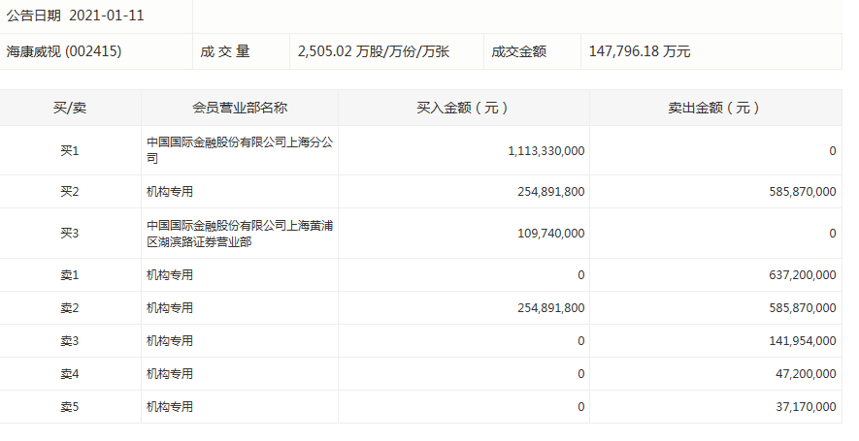
Task: Select the 上海黄浦区湖滨路证券营业部 branch name
Action: click(x=240, y=233)
